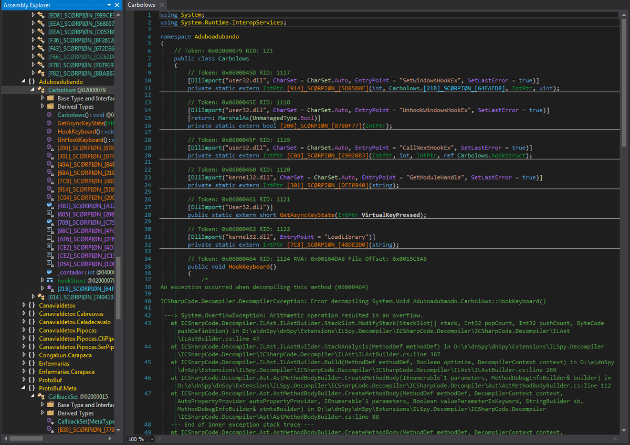This screenshot has width=630, height=445.
Task: Select the [AF6]_SCØRPIØN member row
Action: coord(85,239)
